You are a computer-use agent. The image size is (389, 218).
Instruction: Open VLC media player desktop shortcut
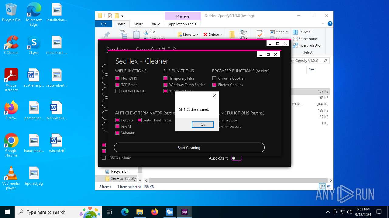[11, 178]
